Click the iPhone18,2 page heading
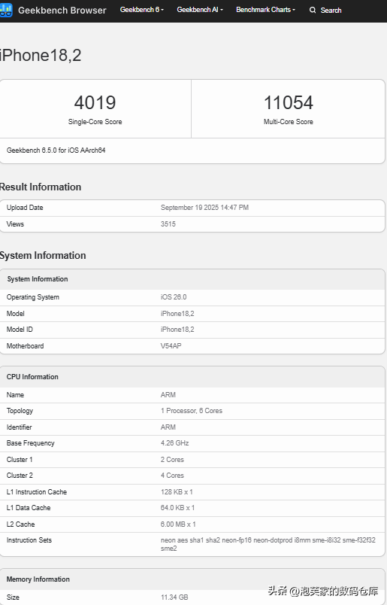The width and height of the screenshot is (387, 605). tap(41, 56)
